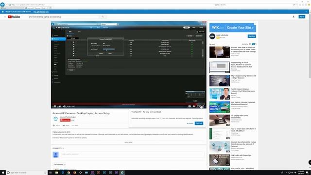Open Chrome from the taskbar
The width and height of the screenshot is (311, 175).
(69, 173)
